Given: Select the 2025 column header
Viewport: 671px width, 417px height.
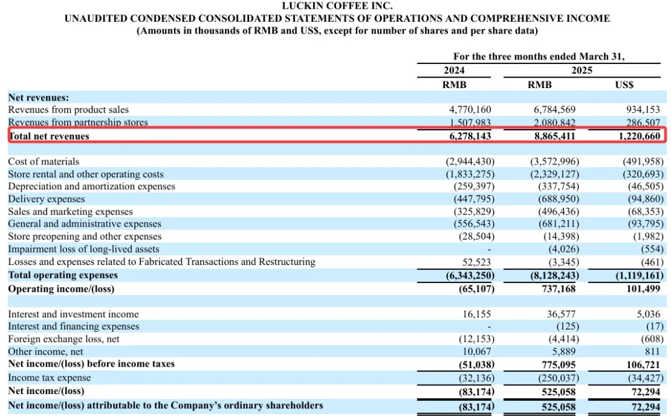Looking at the screenshot, I should coord(582,71).
